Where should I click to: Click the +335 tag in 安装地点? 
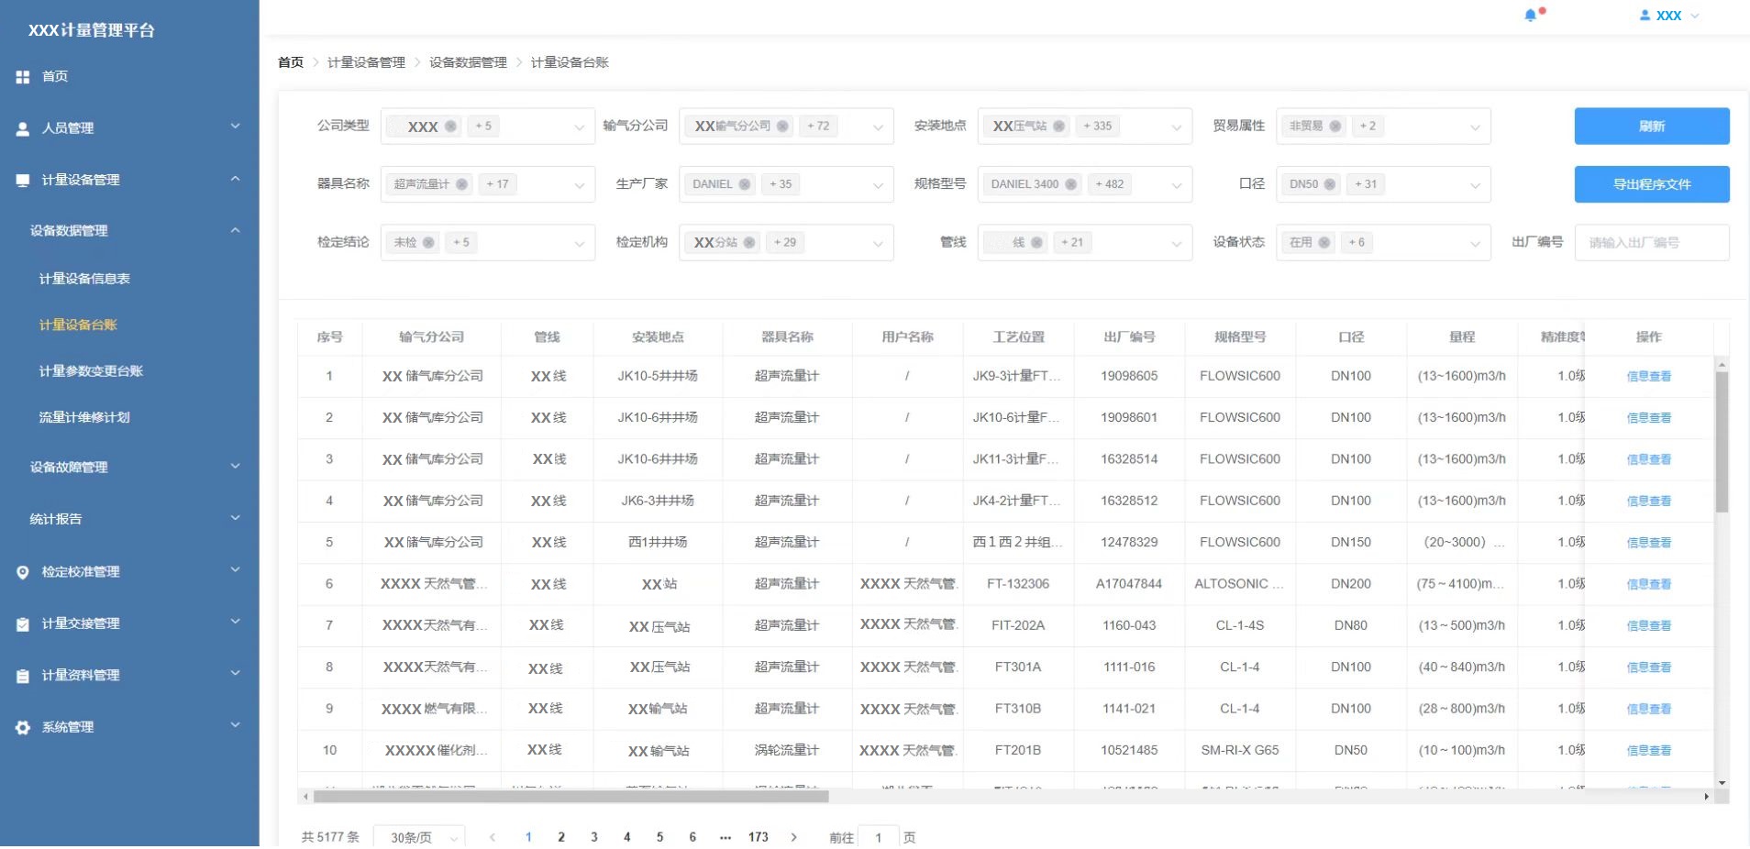tap(1097, 127)
